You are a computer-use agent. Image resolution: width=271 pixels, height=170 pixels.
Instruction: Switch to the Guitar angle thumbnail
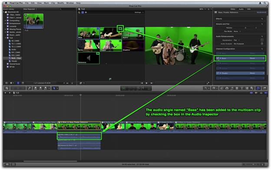coord(89,45)
